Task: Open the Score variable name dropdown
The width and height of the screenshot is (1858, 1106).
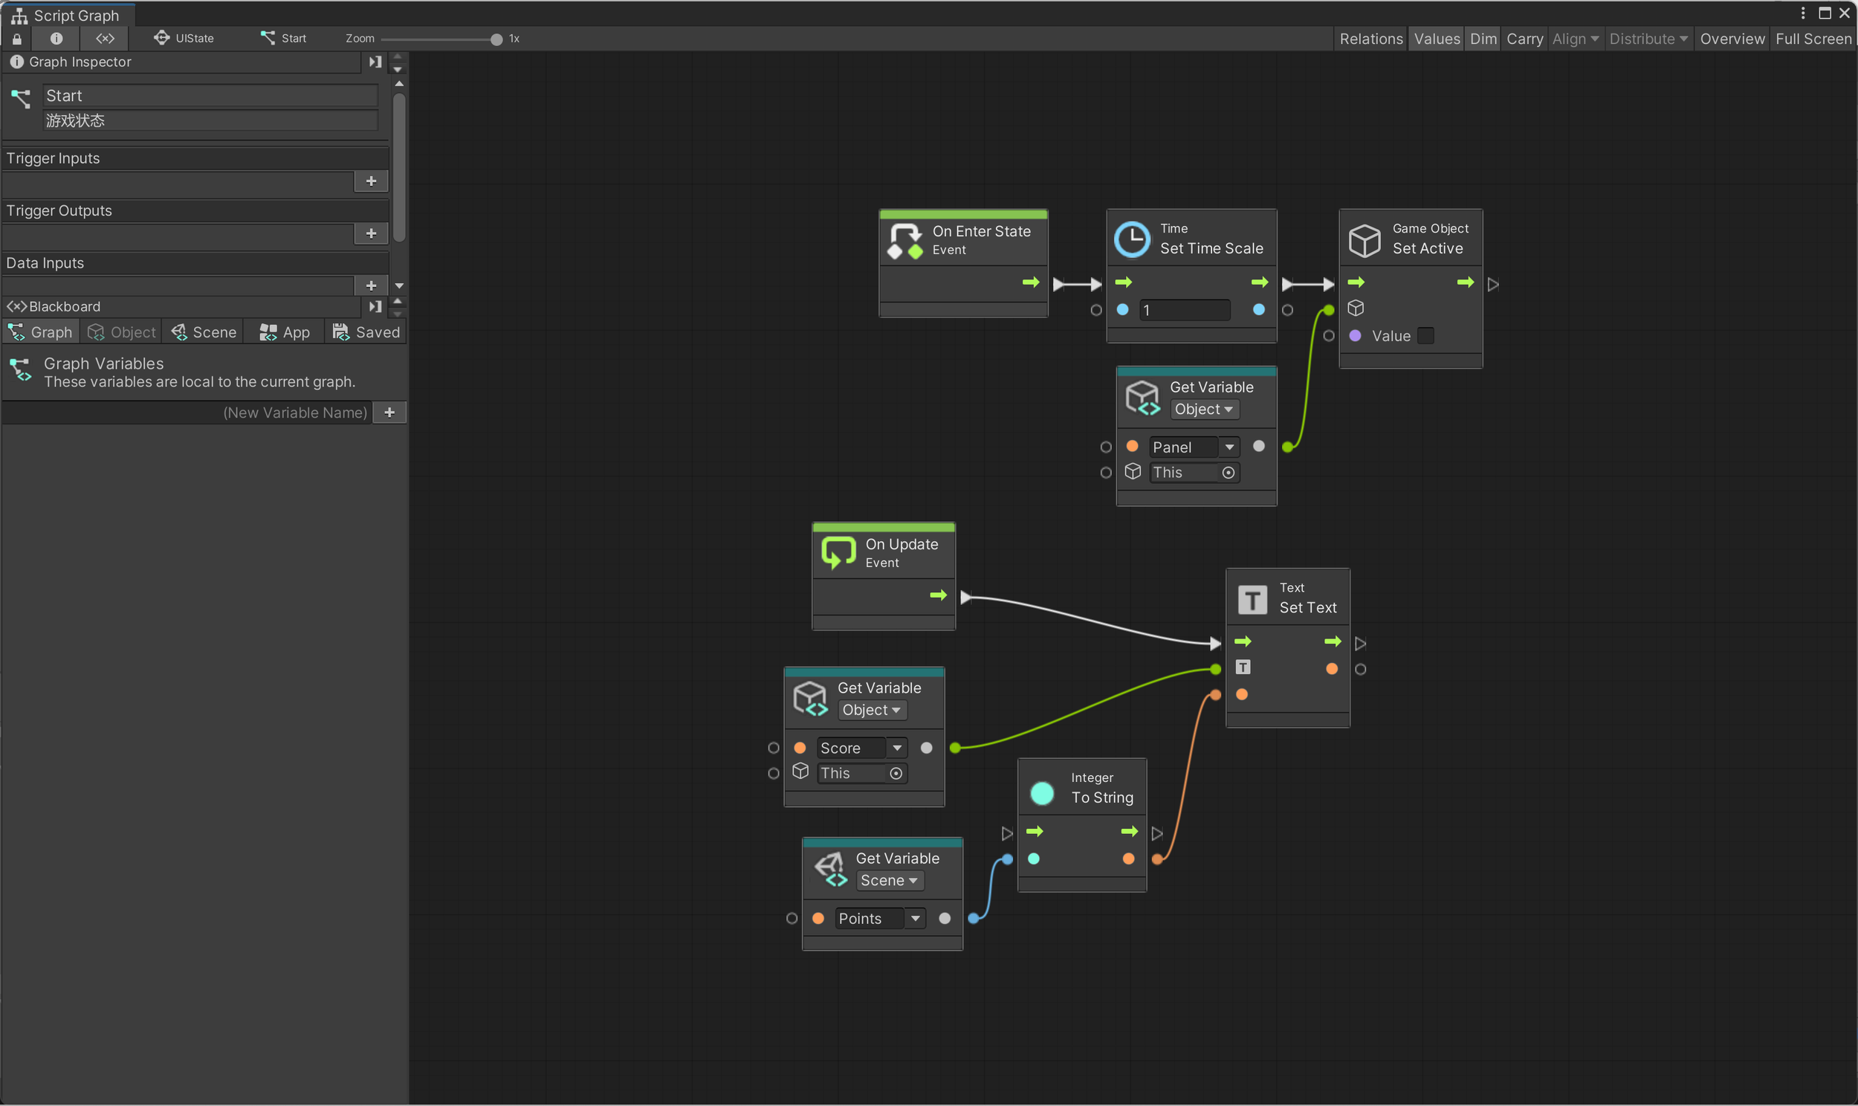Action: [x=897, y=748]
